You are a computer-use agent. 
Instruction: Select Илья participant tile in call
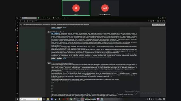(x=76, y=8)
